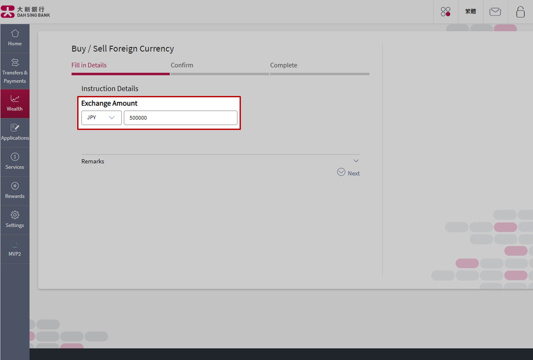Viewport: 533px width, 360px height.
Task: Select the Confirm step
Action: 182,65
